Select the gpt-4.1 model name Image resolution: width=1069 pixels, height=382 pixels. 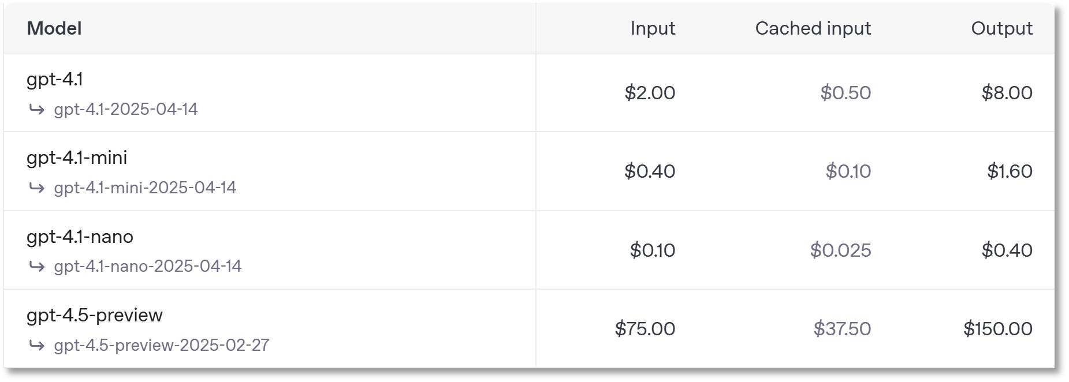(55, 79)
